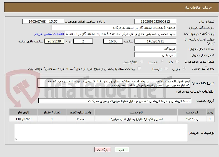Click the واحد اندازه گیری column header

click(80, 112)
